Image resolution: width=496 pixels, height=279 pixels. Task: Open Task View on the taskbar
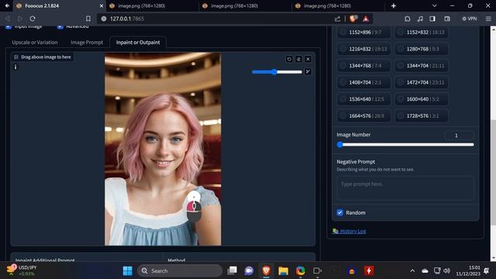pos(232,270)
